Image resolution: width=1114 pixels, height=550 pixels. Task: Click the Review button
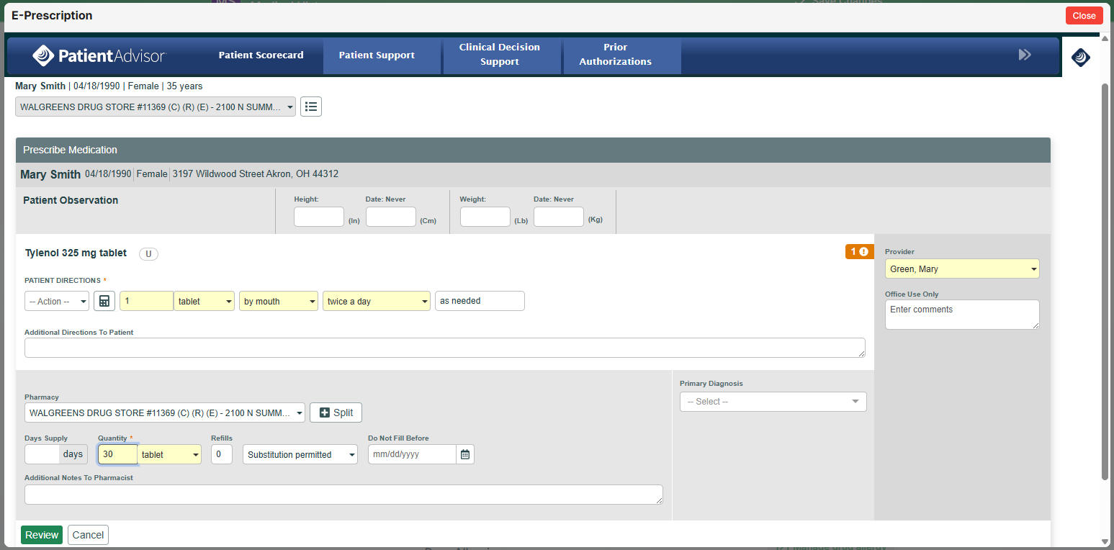coord(41,535)
